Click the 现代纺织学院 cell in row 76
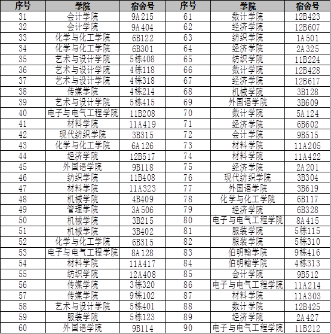Image resolution: width=331 pixels, height=334 pixels. [248, 178]
